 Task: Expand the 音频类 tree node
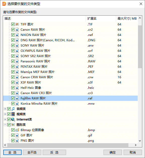pos(5,109)
